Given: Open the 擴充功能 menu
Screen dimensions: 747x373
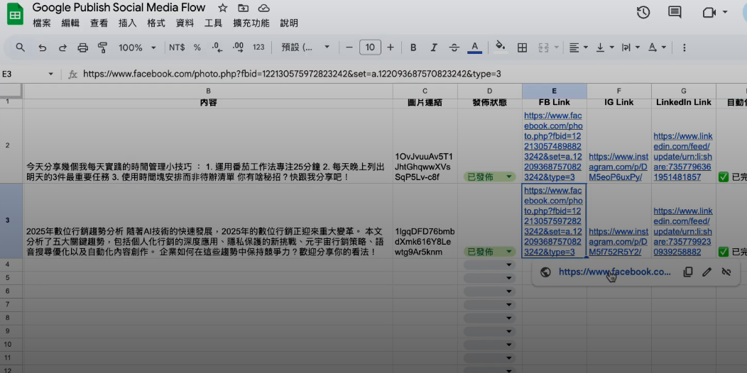Looking at the screenshot, I should click(251, 23).
